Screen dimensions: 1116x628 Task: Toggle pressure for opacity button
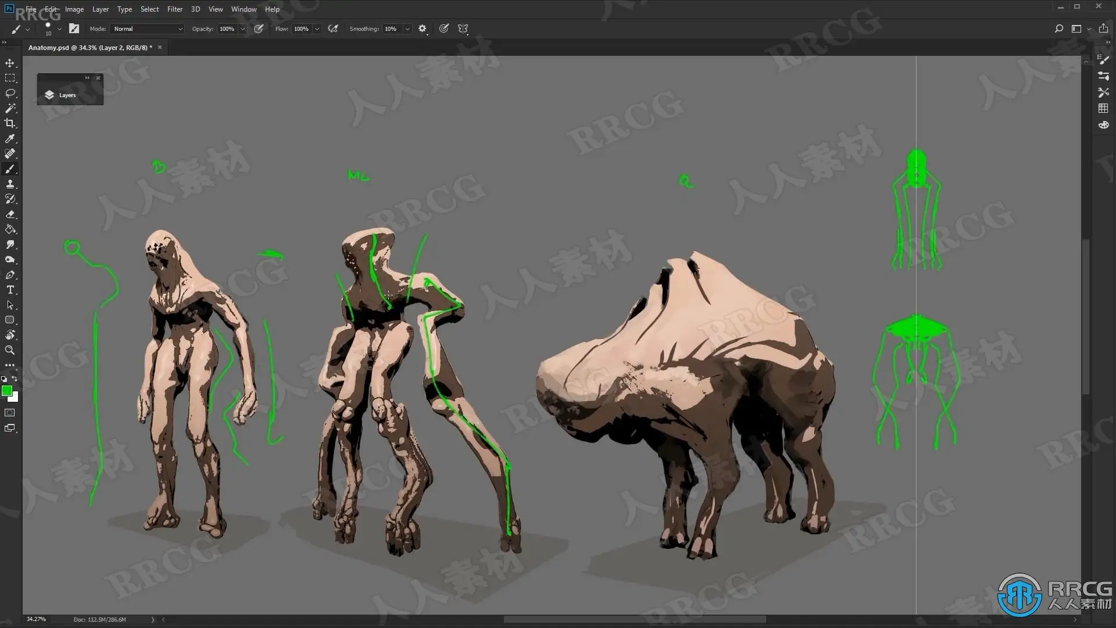259,28
